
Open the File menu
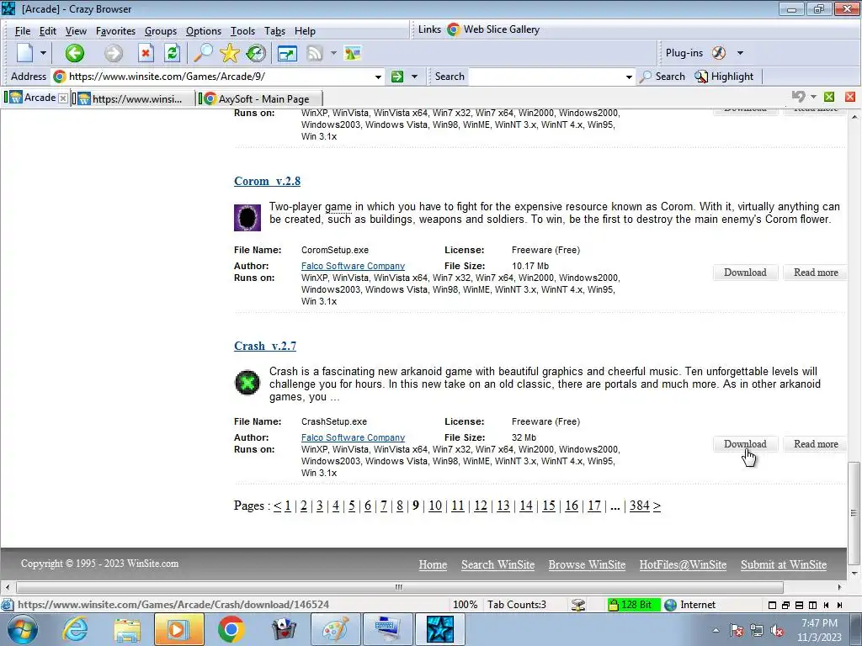coord(23,31)
